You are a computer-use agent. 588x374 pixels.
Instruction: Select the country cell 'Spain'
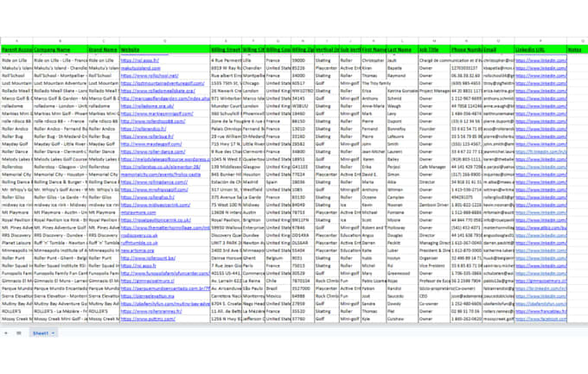(x=278, y=182)
